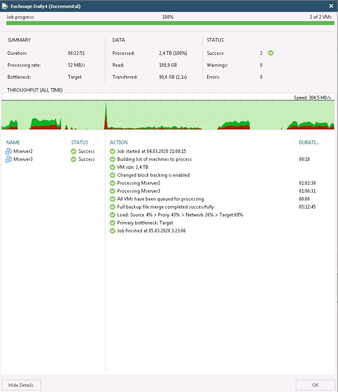Select 'Processing Mserver2' action line
This screenshot has height=392, width=338.
click(138, 183)
